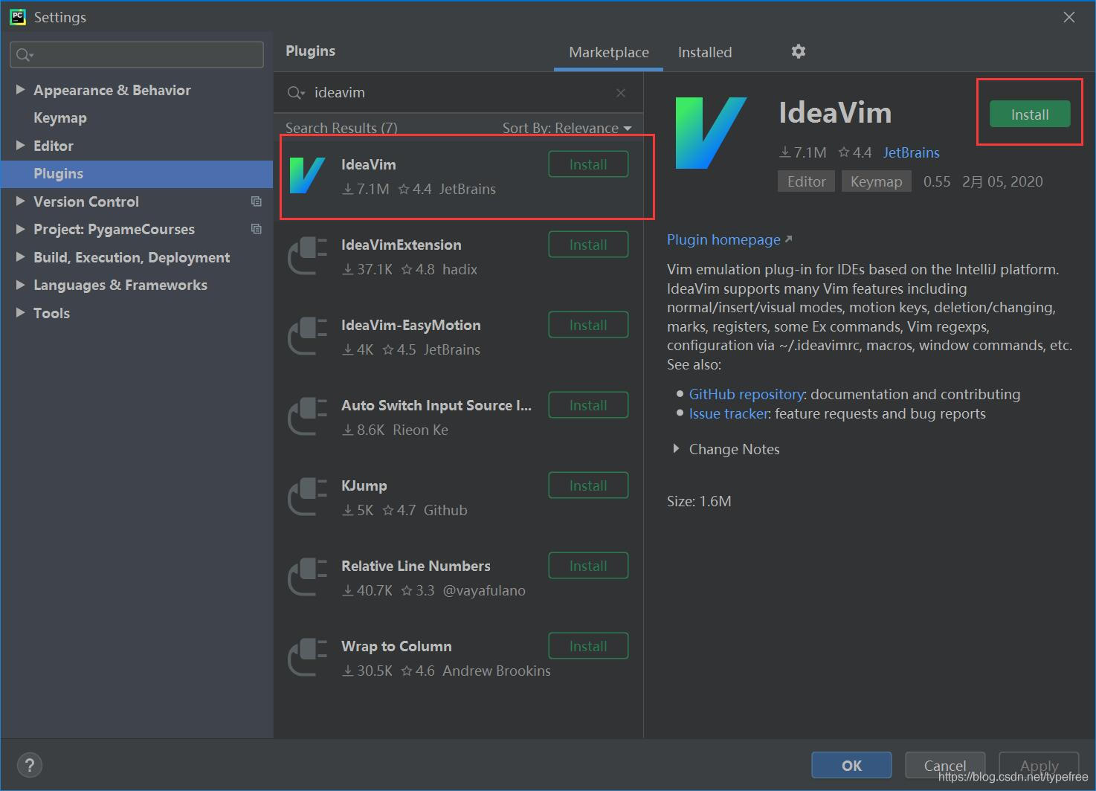The image size is (1096, 791).
Task: Expand Build, Execution, Deployment settings
Action: coord(20,256)
